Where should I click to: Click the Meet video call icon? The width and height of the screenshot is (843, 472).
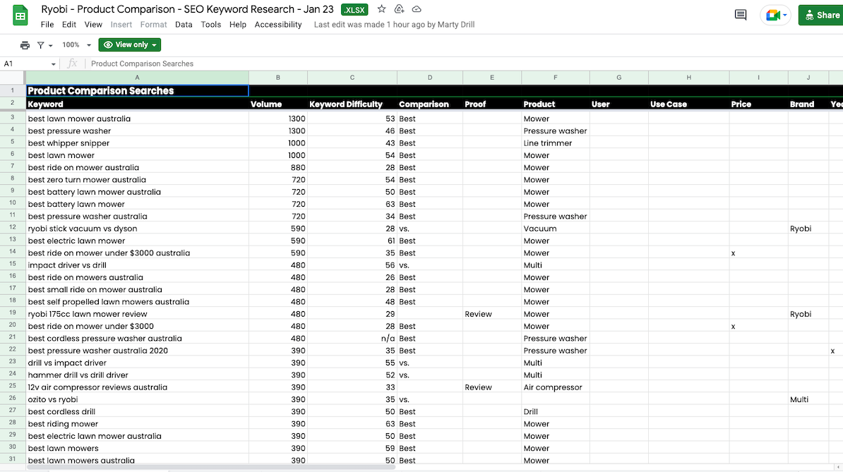[x=772, y=14]
